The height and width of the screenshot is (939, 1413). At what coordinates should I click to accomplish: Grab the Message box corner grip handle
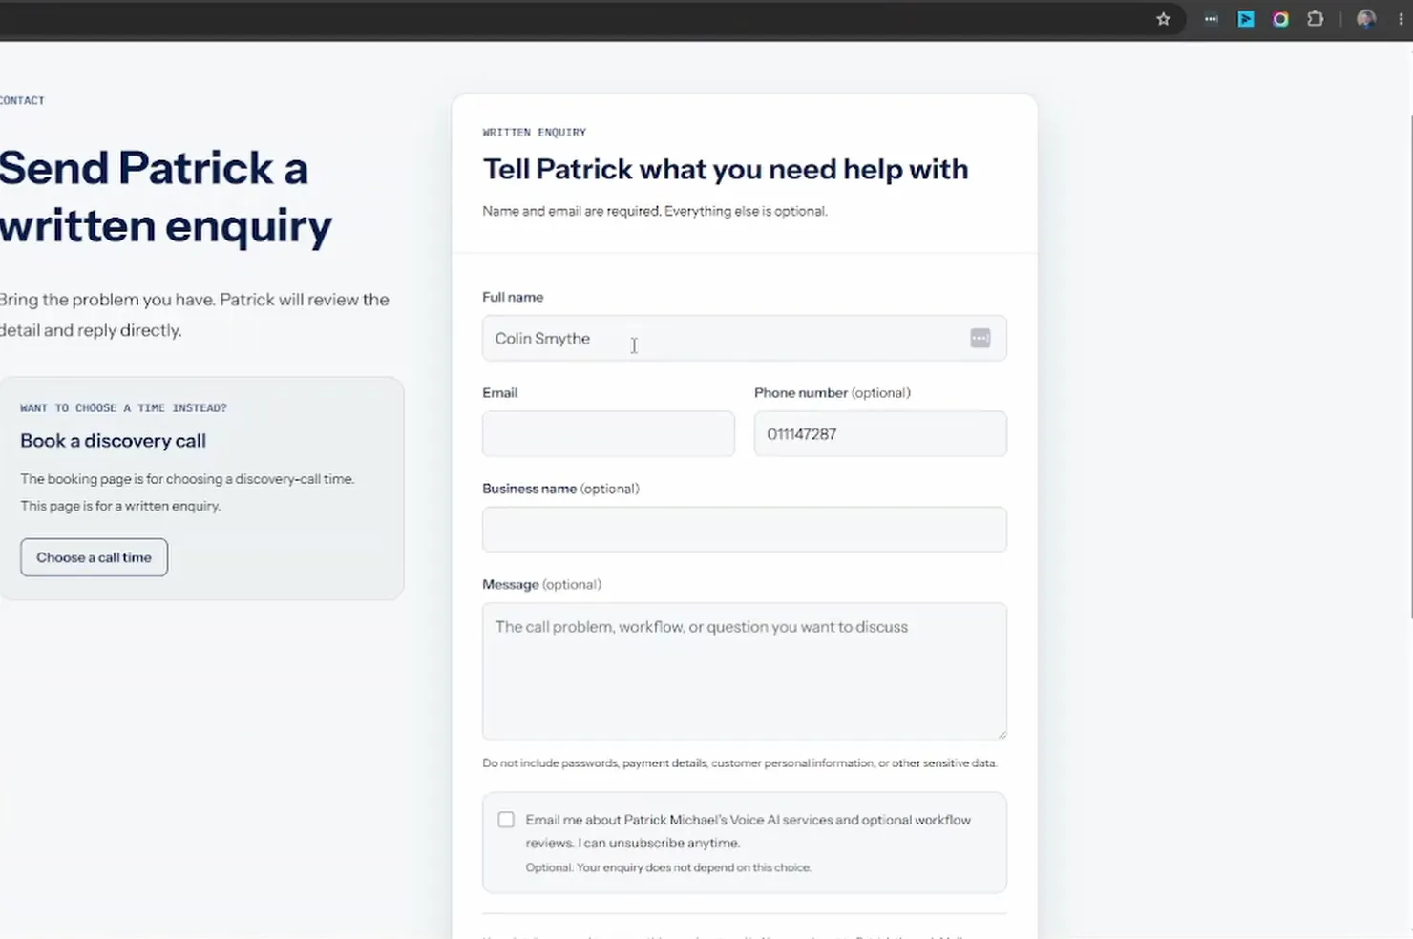[1002, 734]
